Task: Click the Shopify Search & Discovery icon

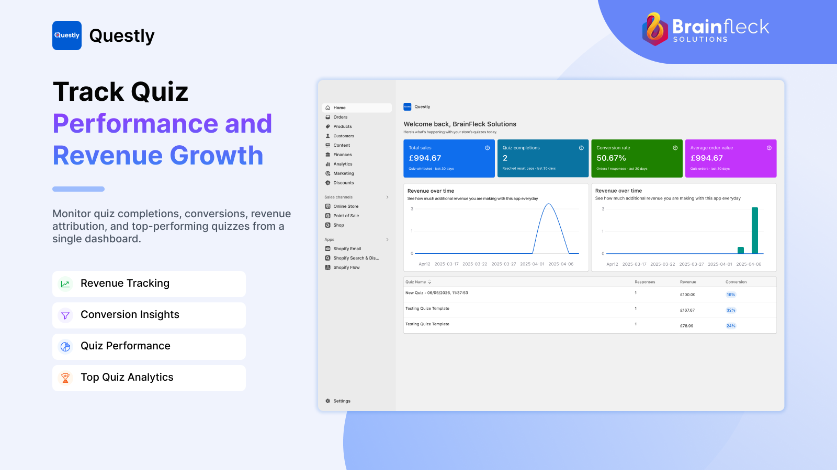Action: (328, 258)
